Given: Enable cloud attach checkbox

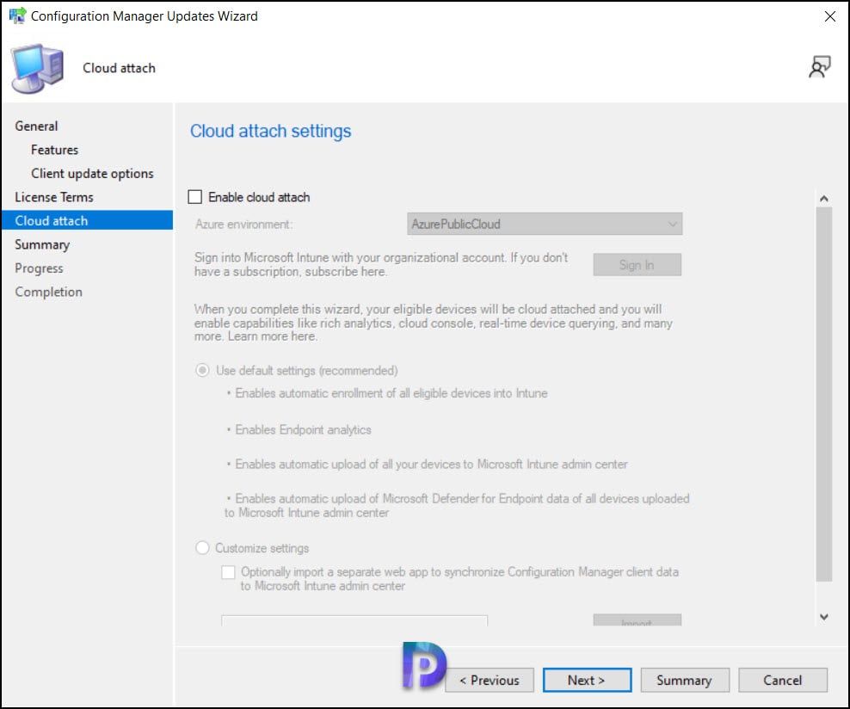Looking at the screenshot, I should tap(194, 197).
